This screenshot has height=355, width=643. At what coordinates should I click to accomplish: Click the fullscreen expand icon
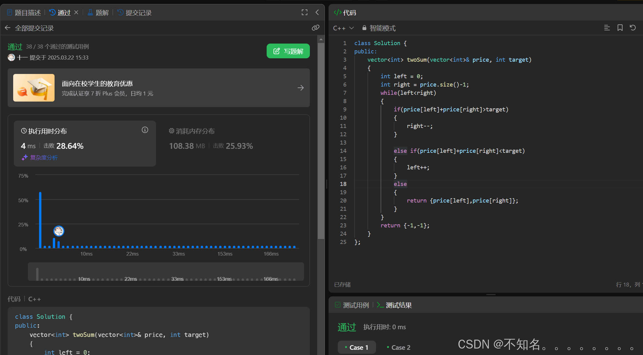tap(304, 12)
